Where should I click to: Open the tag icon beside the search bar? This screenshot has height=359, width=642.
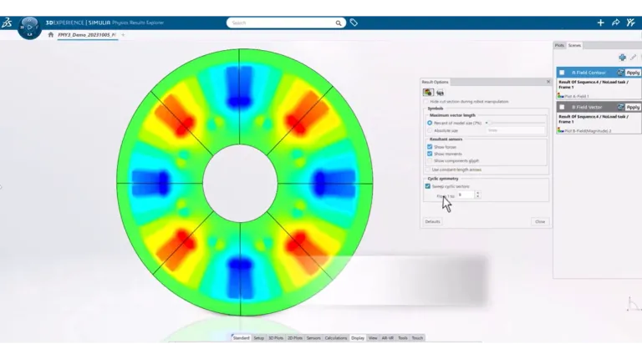coord(354,23)
